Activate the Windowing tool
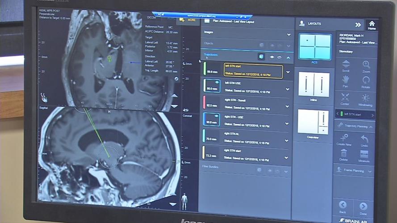The width and height of the screenshot is (397, 223). tap(365, 100)
